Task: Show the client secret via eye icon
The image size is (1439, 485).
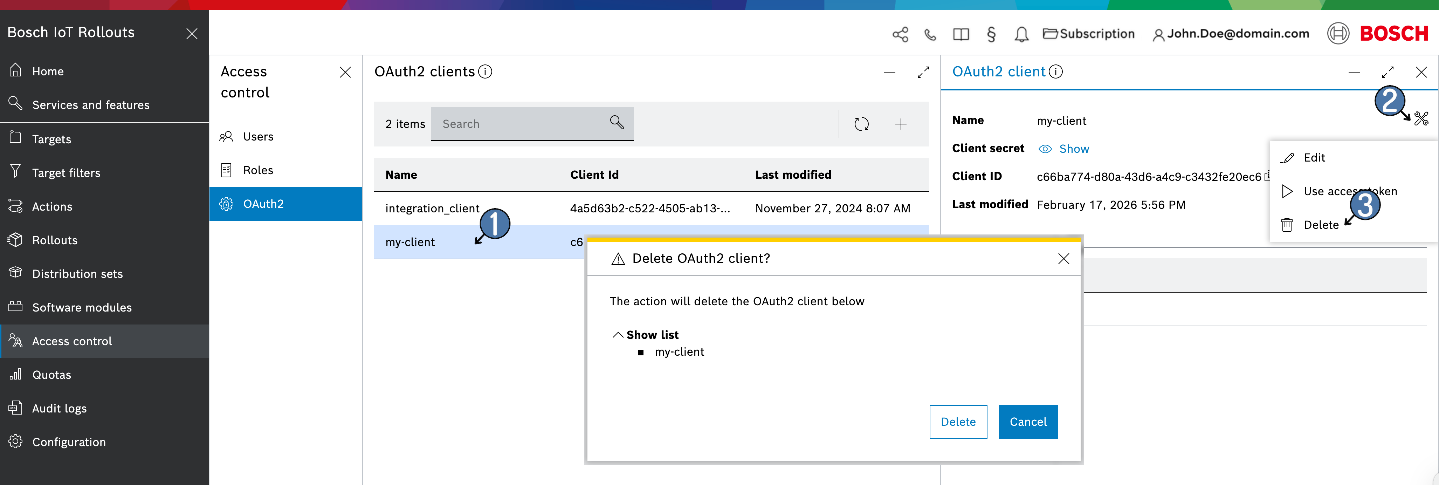Action: (x=1045, y=149)
